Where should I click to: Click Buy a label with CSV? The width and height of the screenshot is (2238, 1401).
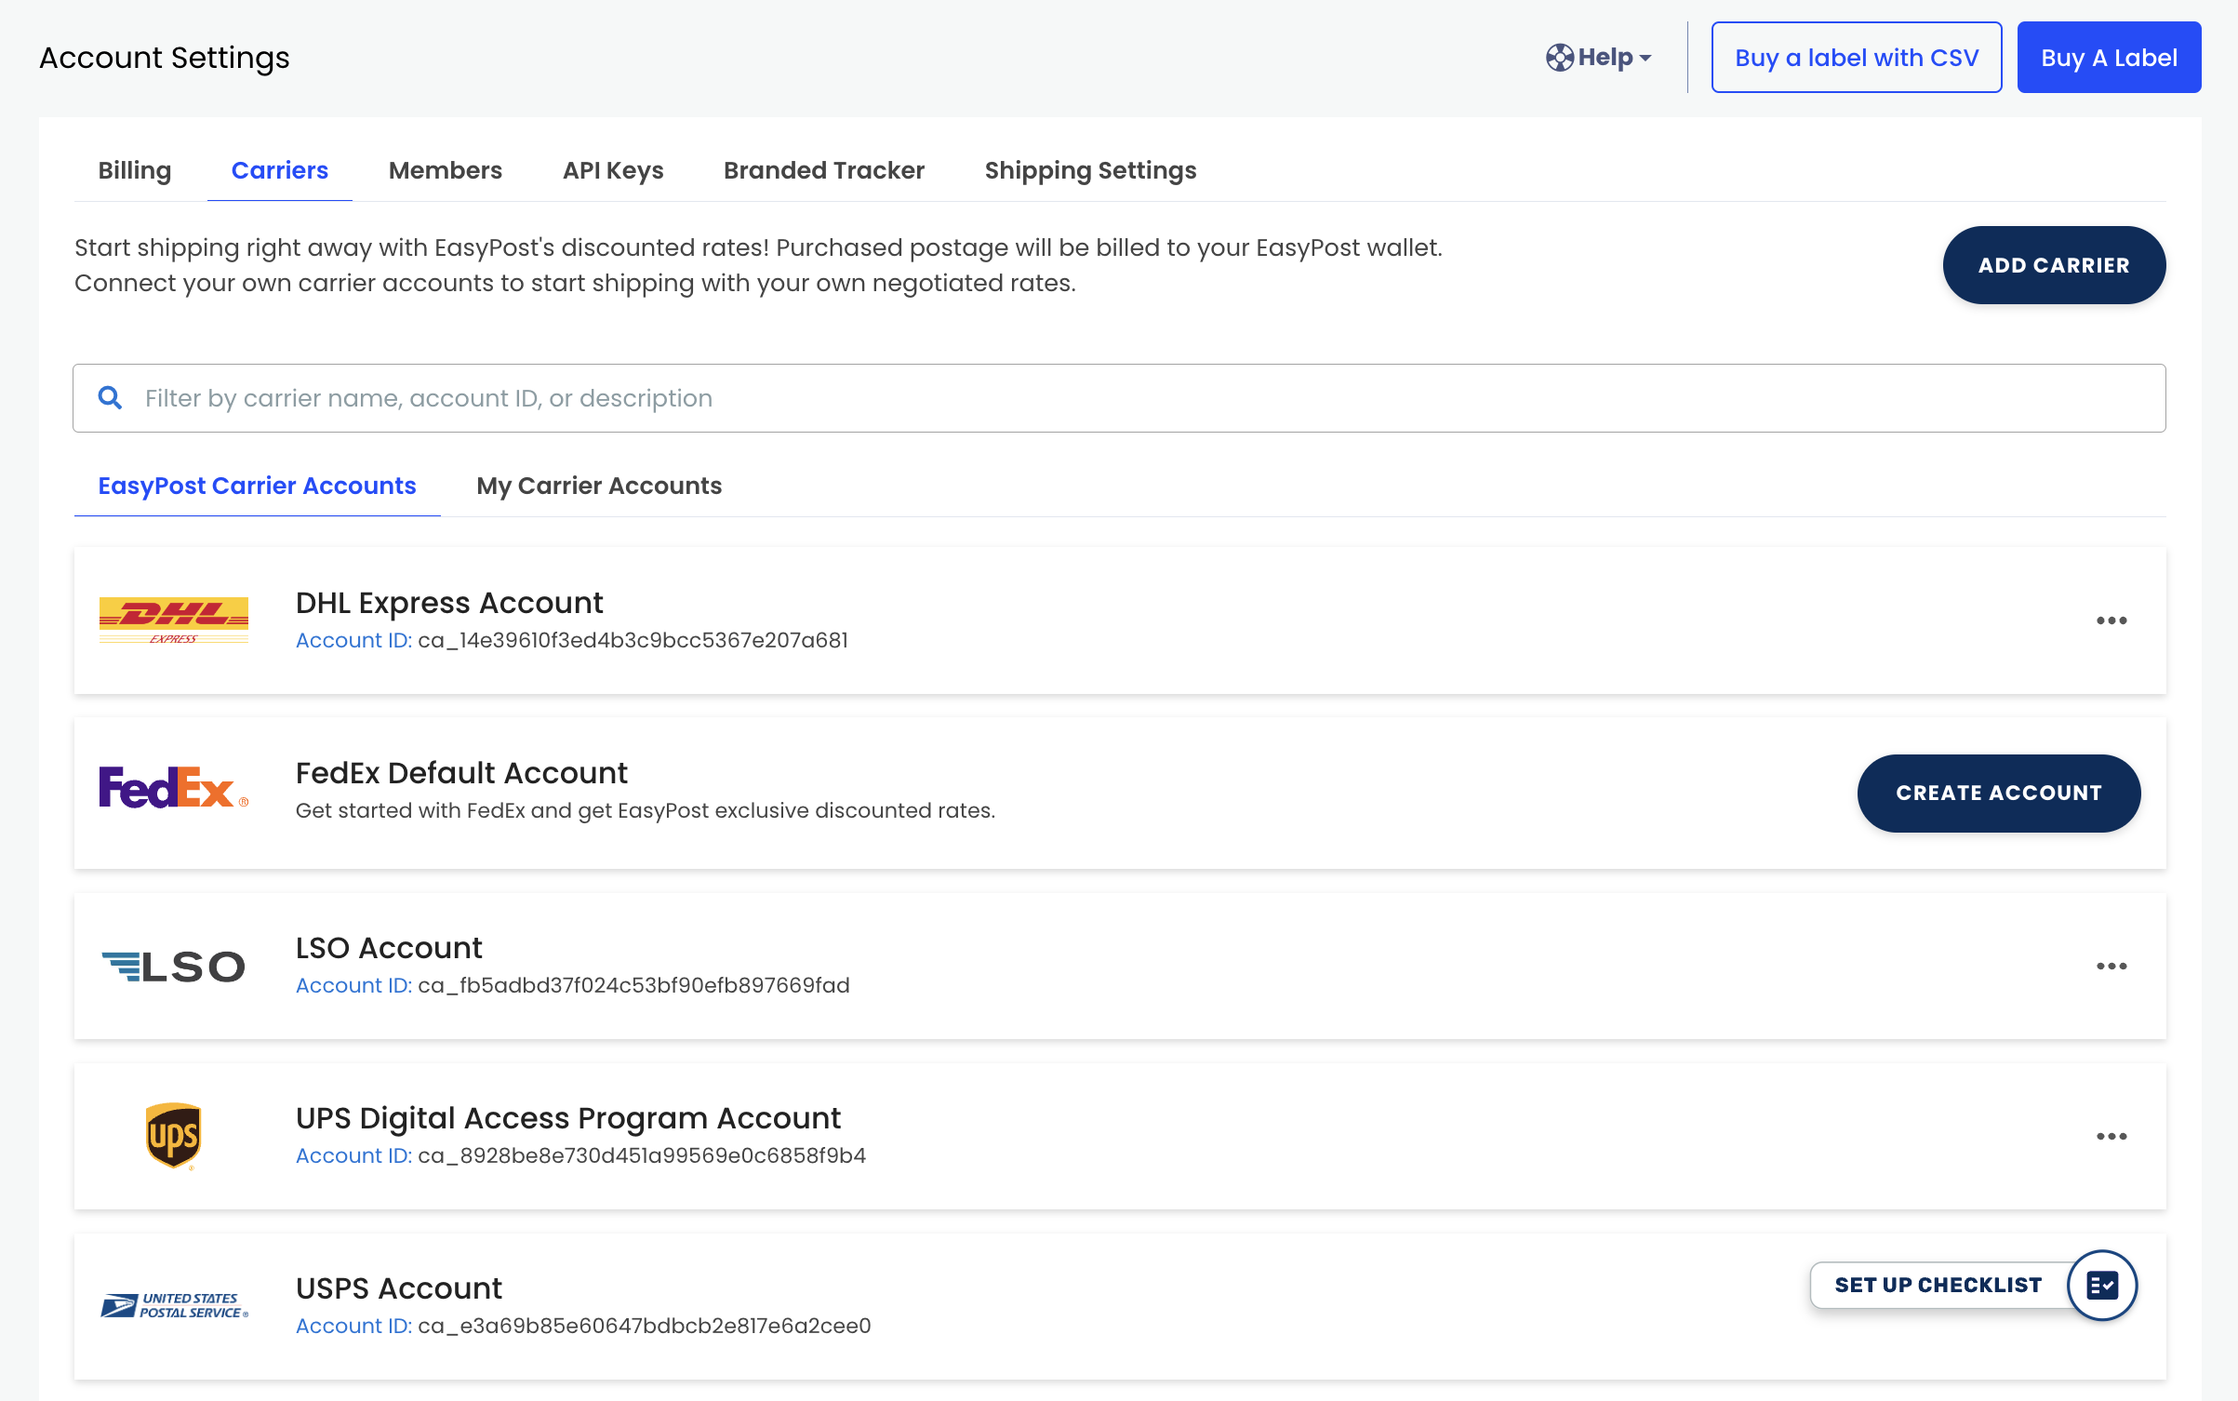pos(1856,58)
